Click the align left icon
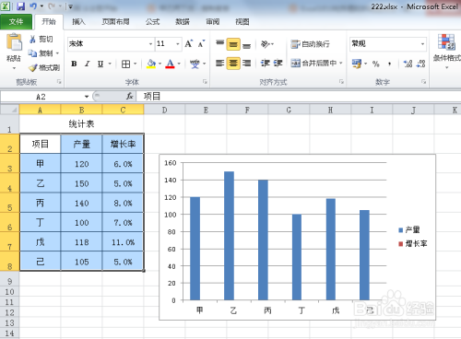 pos(219,64)
